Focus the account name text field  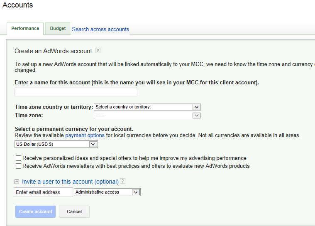click(x=76, y=92)
